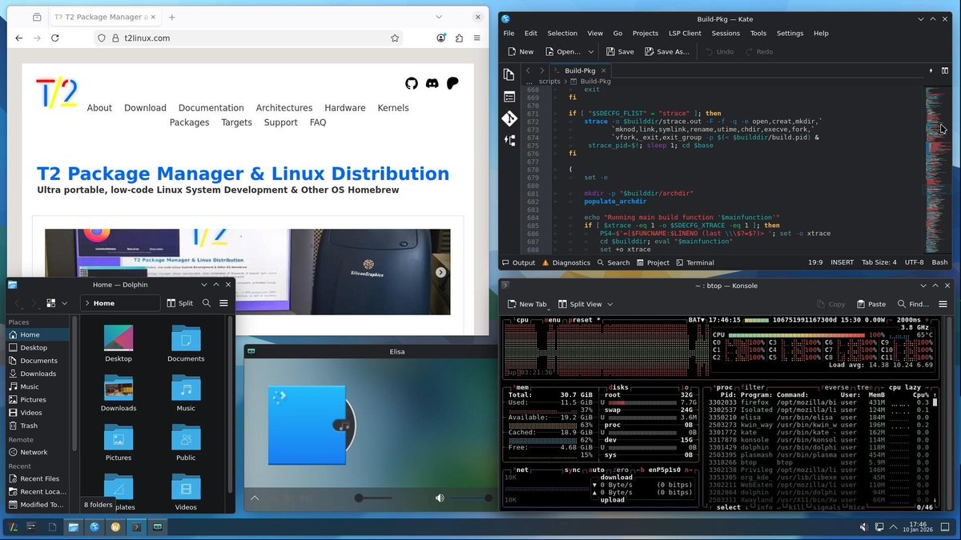Click the browser address bar t2linux.com

point(248,38)
